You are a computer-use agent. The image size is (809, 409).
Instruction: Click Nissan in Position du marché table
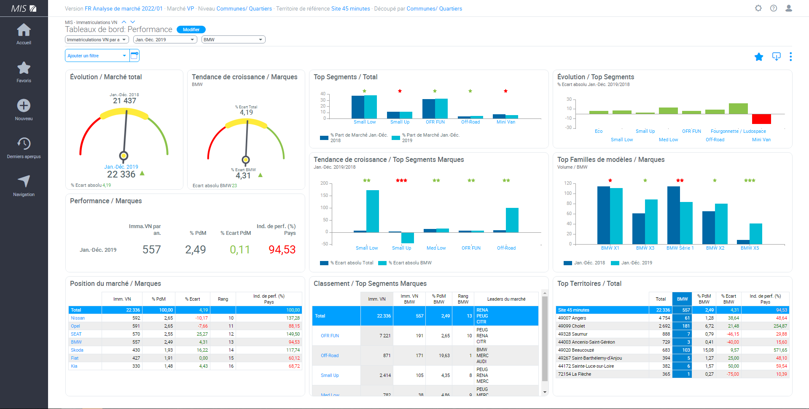78,318
